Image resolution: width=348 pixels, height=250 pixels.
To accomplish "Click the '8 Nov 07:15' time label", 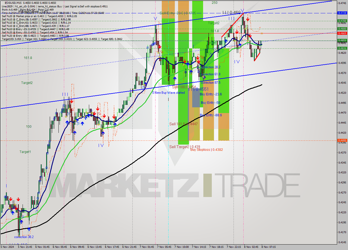I will click(268, 247).
